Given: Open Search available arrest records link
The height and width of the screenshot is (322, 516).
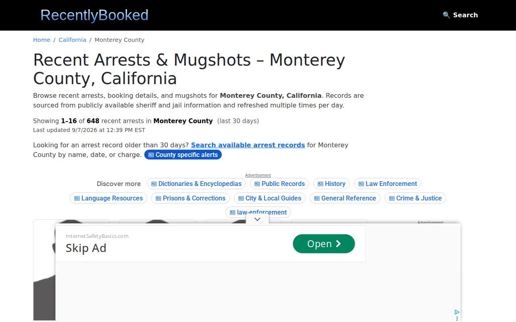Looking at the screenshot, I should click(x=248, y=145).
